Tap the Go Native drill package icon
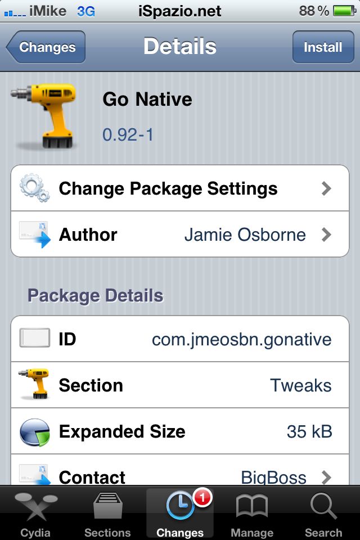The height and width of the screenshot is (540, 360). pyautogui.click(x=44, y=115)
